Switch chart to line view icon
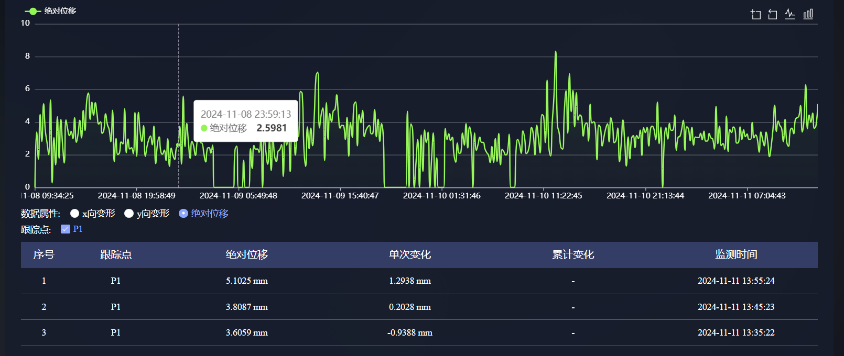 pos(790,14)
